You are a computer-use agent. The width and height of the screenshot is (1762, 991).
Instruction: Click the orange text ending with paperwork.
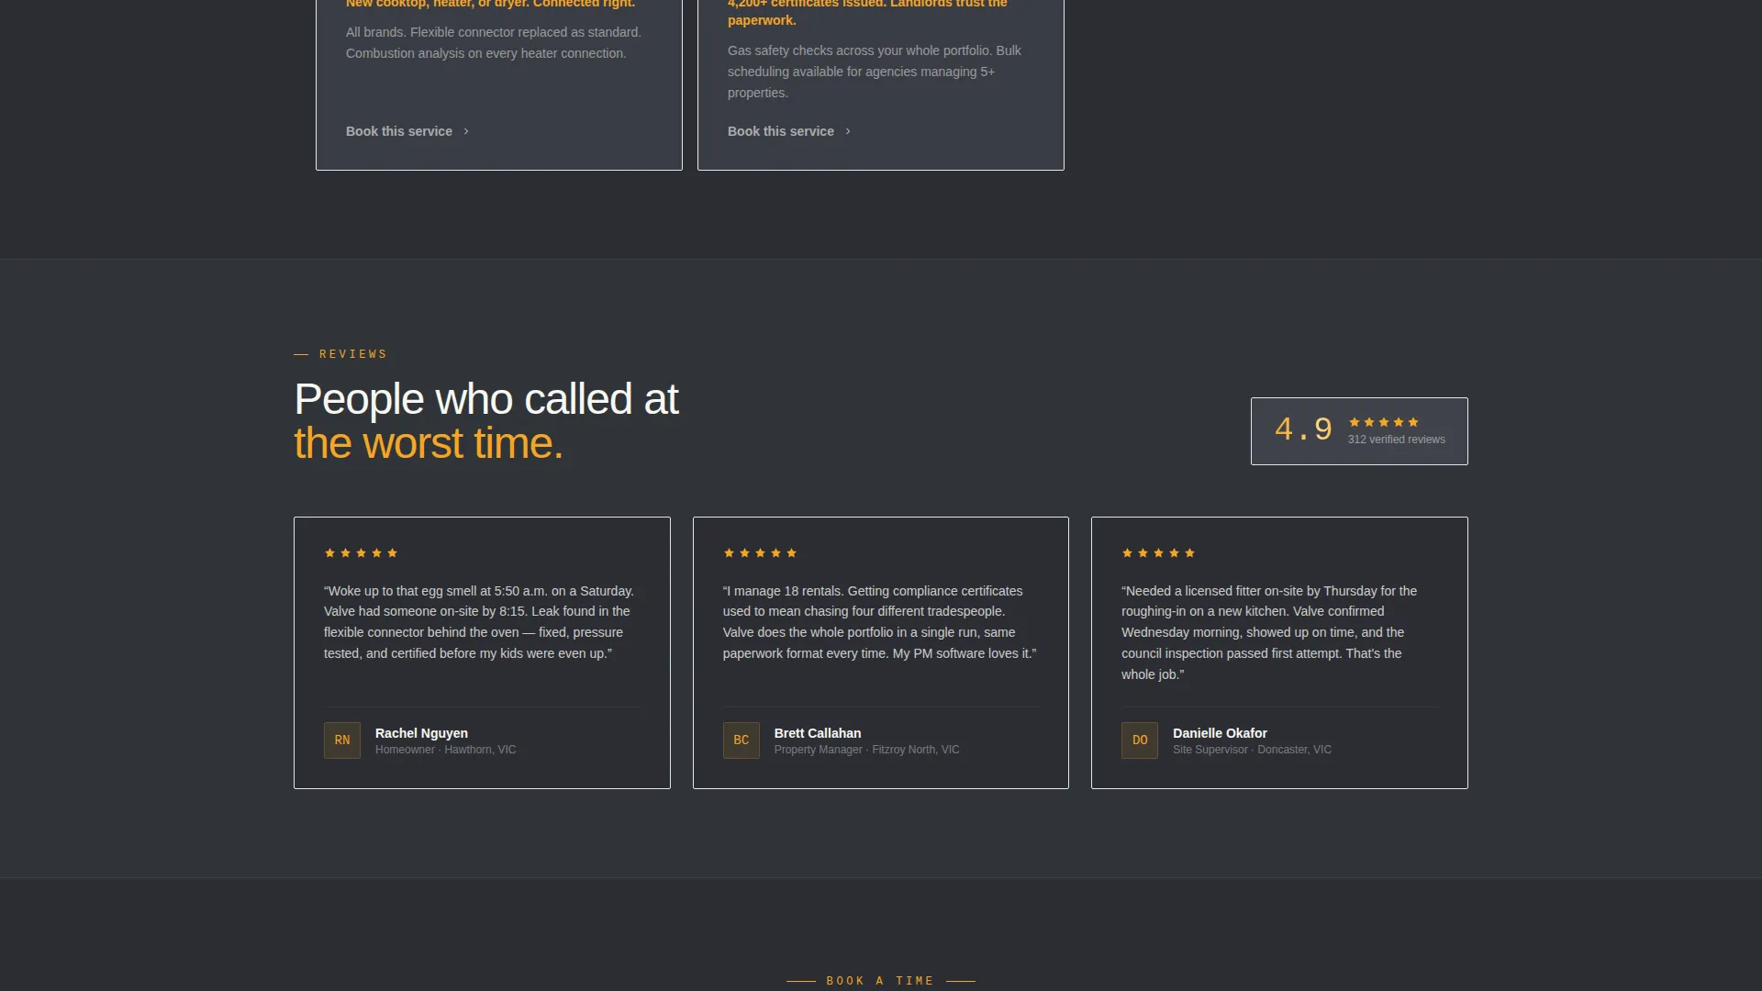(867, 12)
